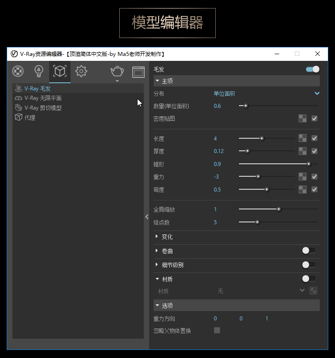Open the 分布 dropdown showing 单位面积
Image resolution: width=335 pixels, height=358 pixels.
tap(266, 94)
